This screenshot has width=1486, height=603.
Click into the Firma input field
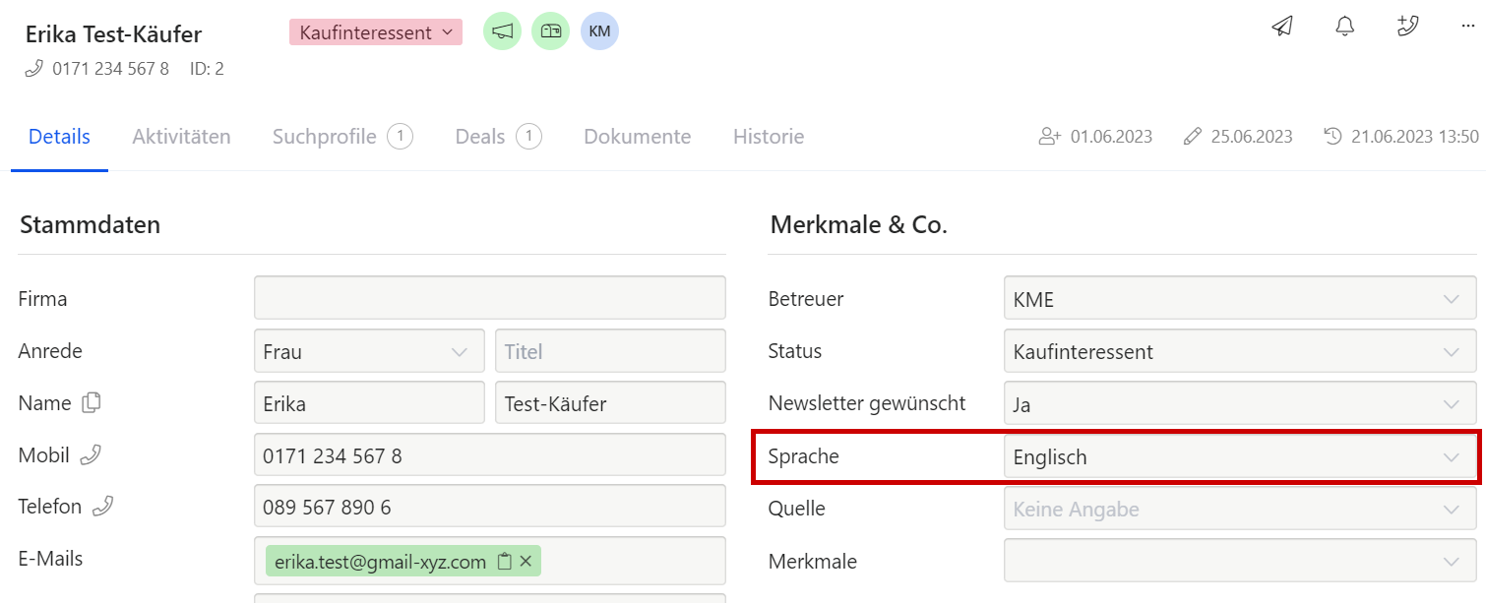(x=489, y=298)
